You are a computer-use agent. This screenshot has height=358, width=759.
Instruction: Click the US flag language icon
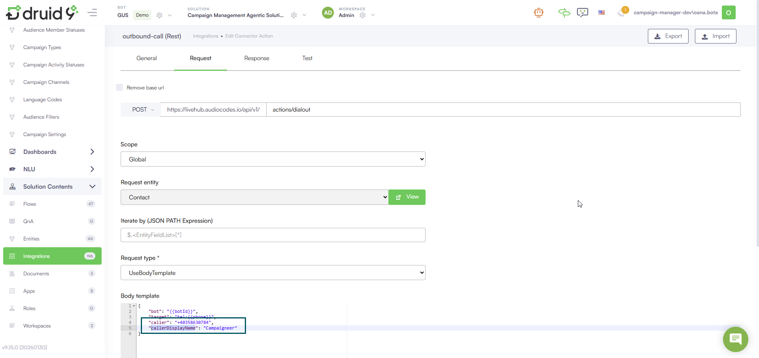[x=602, y=13]
